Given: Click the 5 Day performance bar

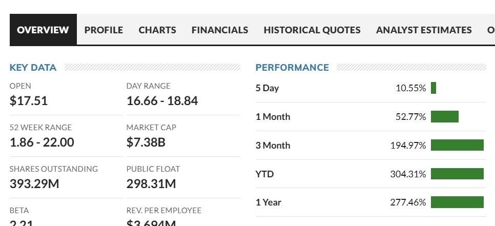Looking at the screenshot, I should (x=434, y=88).
